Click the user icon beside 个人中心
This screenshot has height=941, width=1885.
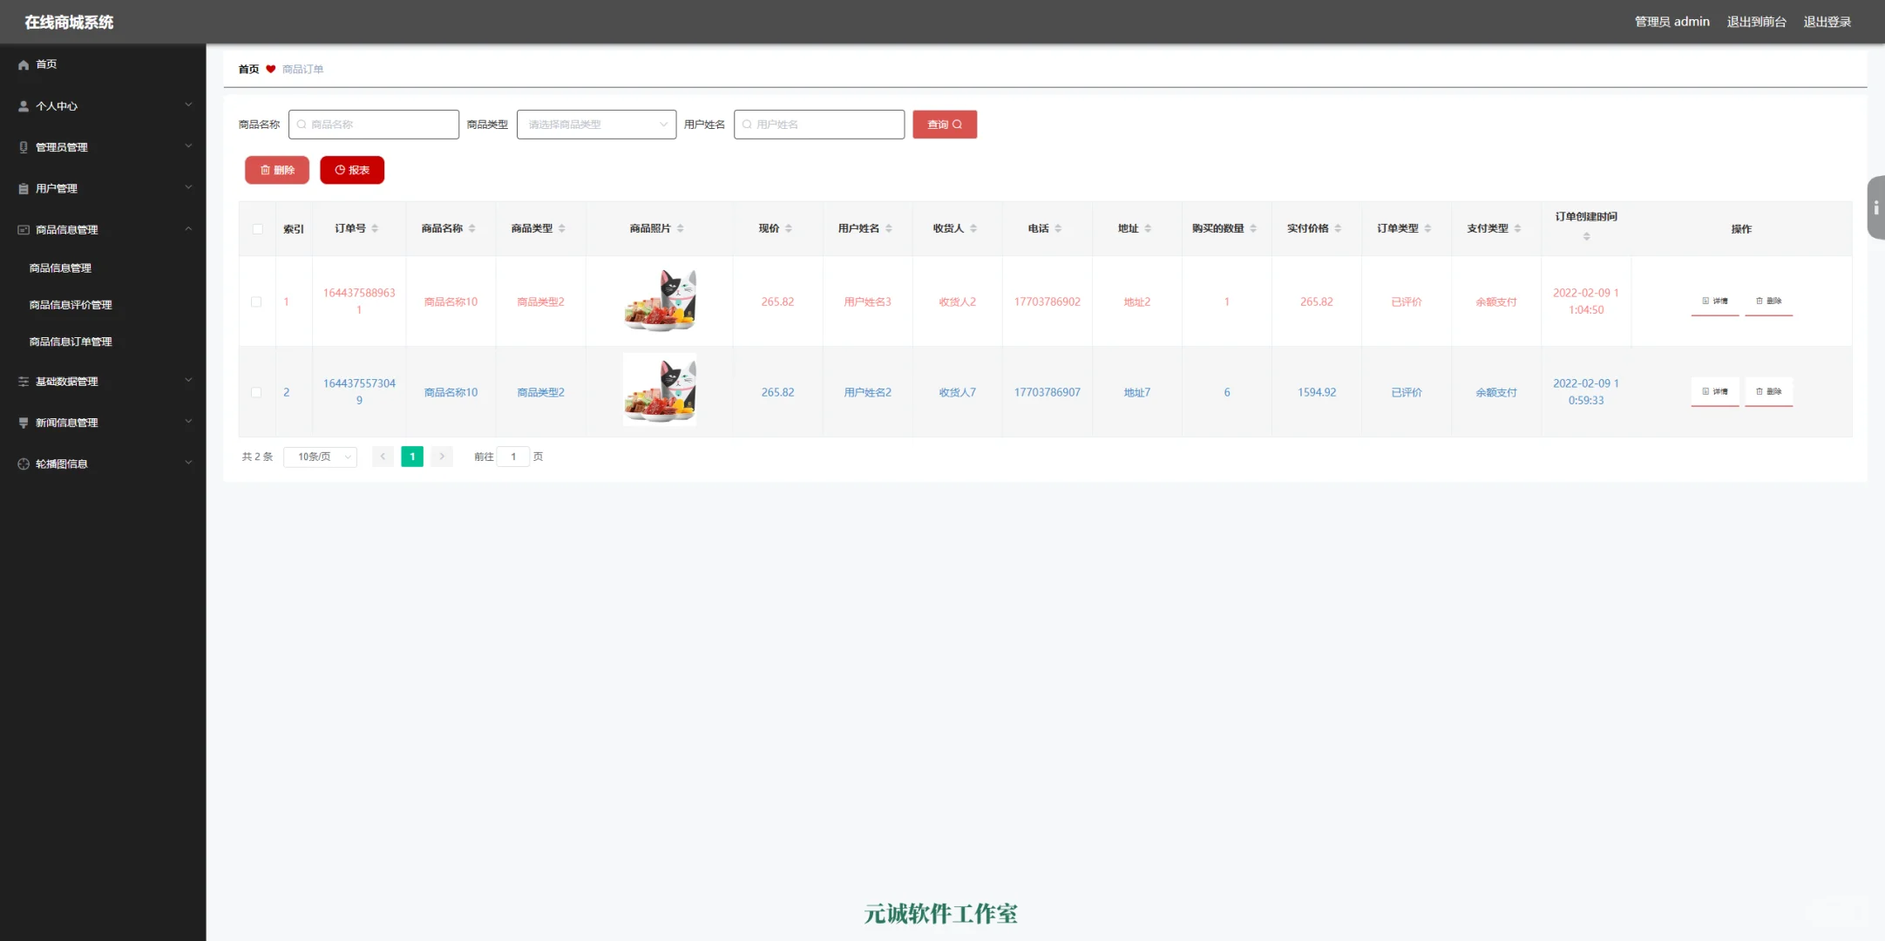tap(24, 106)
